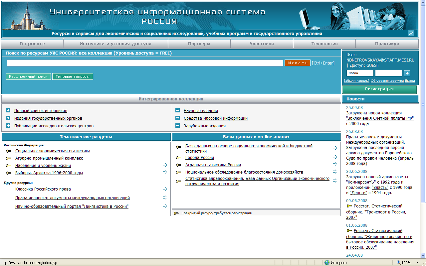Viewport: 426px width, 266px height.
Task: Click outline arrow right of Статистика здравоохранения
Action: 335,181
